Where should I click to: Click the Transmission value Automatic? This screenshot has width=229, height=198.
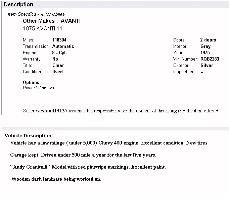[63, 46]
